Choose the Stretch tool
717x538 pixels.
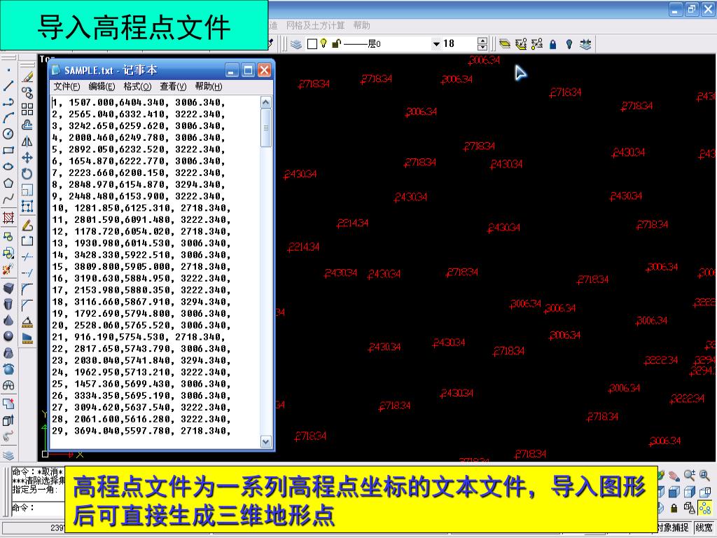pyautogui.click(x=27, y=207)
